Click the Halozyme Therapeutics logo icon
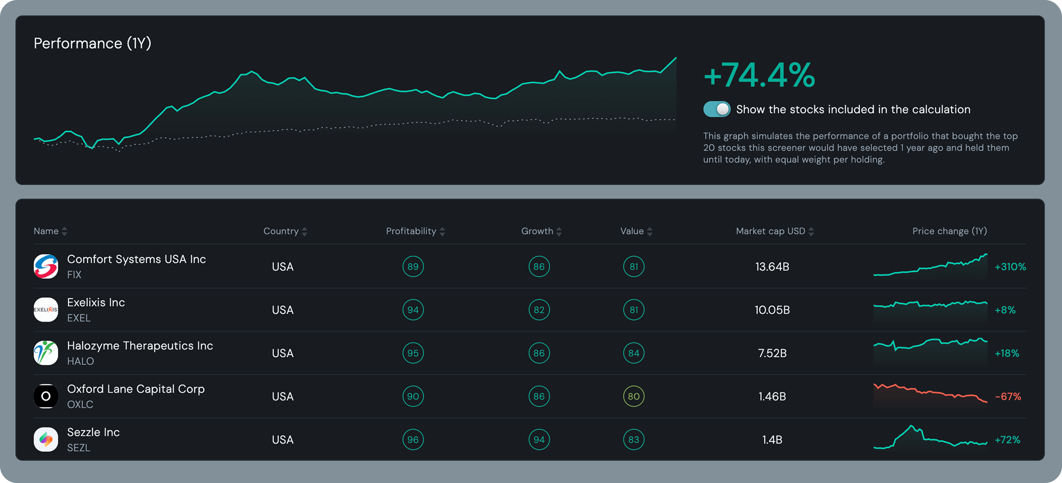Viewport: 1062px width, 483px height. [x=46, y=353]
